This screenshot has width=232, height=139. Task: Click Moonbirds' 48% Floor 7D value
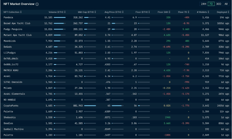tap(187, 41)
